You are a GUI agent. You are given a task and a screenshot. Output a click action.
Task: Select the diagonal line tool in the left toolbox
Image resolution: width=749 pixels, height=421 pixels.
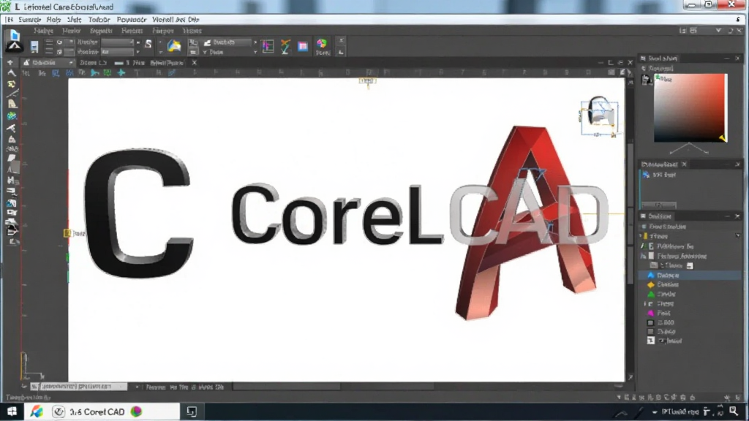pos(12,94)
